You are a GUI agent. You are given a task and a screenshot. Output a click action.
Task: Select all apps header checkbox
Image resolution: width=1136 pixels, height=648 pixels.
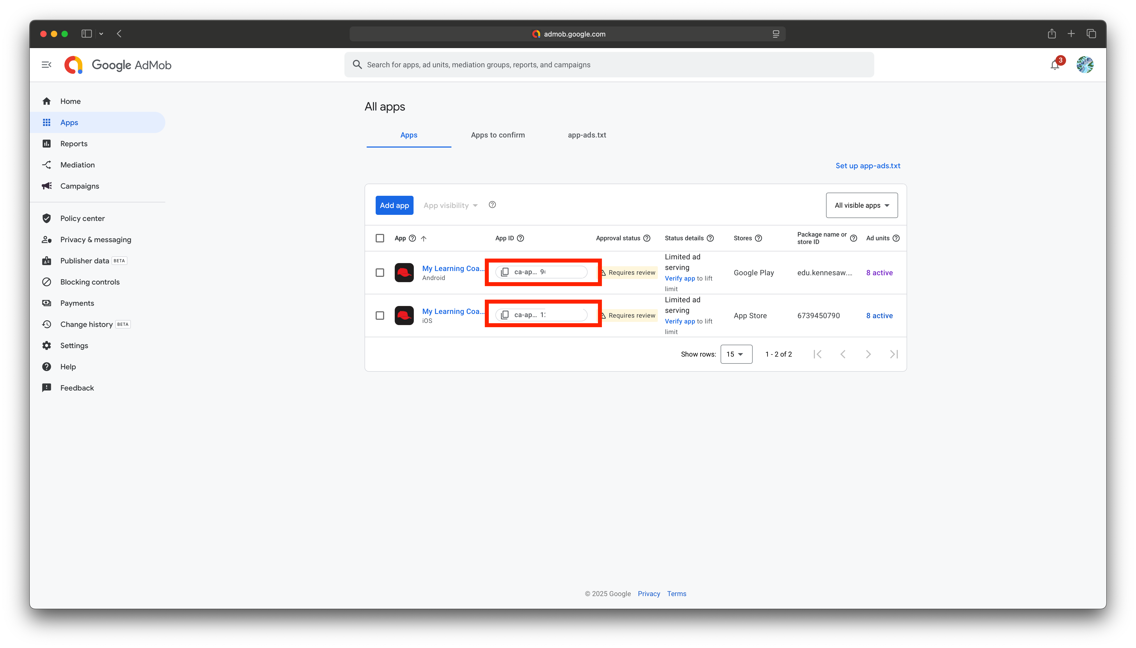tap(380, 238)
